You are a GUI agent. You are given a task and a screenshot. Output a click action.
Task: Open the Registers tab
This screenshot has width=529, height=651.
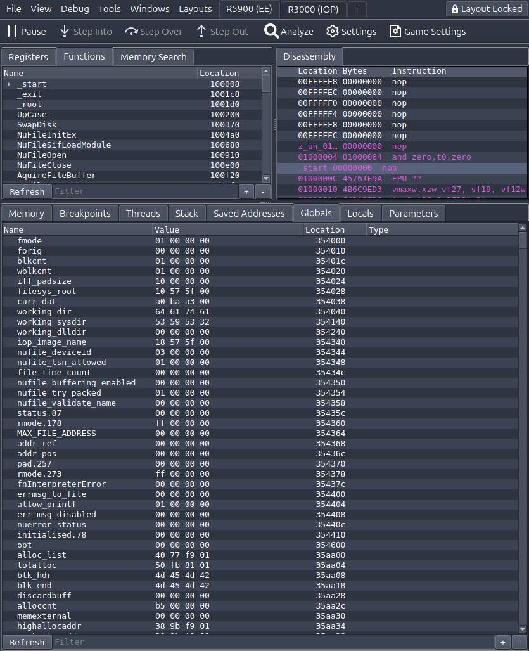pyautogui.click(x=29, y=57)
